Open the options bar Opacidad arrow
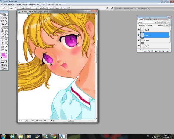 pos(52,8)
